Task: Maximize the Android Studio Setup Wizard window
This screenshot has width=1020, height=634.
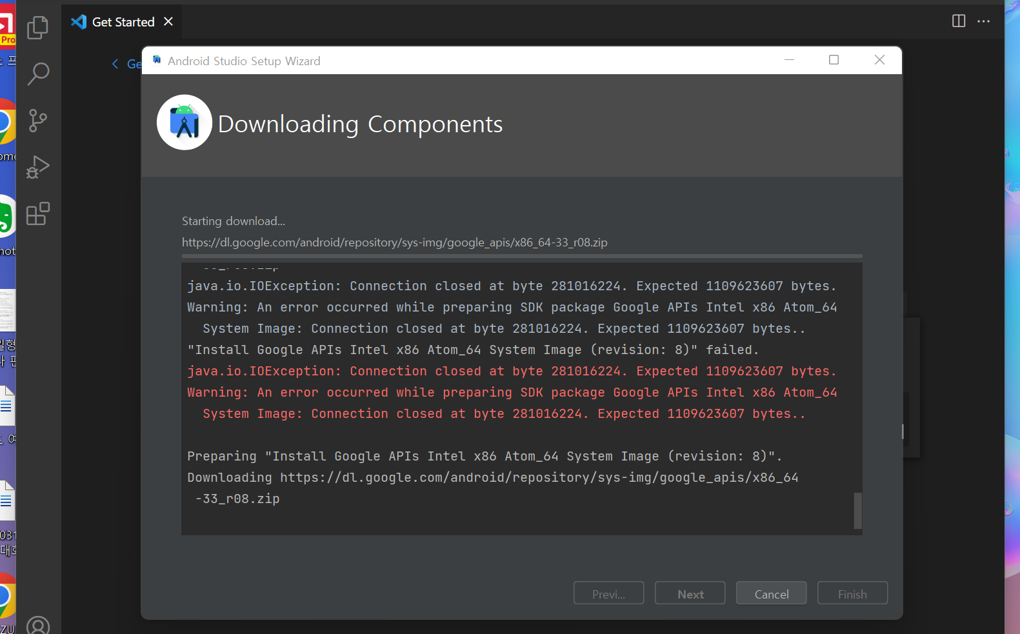Action: pyautogui.click(x=834, y=60)
